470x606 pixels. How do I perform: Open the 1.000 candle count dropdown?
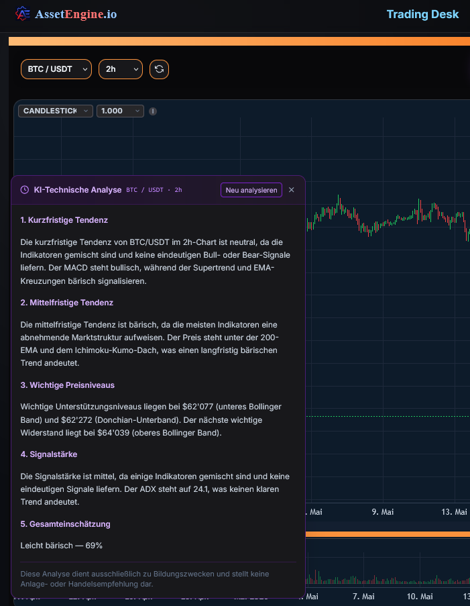coord(120,111)
